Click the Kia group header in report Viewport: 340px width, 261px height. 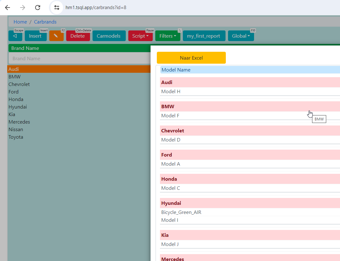pyautogui.click(x=250, y=235)
